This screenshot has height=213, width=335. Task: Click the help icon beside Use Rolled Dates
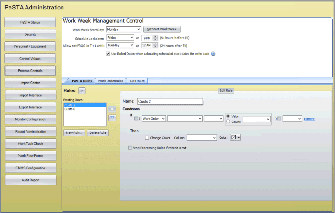pos(213,54)
